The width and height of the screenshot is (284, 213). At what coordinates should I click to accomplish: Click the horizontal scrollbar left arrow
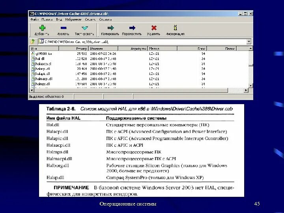[32, 90]
